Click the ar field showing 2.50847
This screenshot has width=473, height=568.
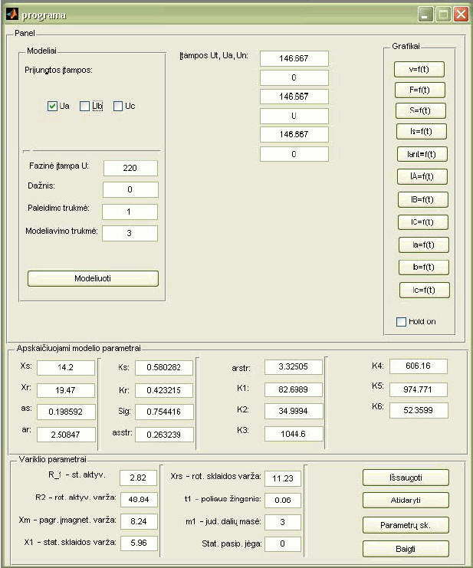(66, 435)
